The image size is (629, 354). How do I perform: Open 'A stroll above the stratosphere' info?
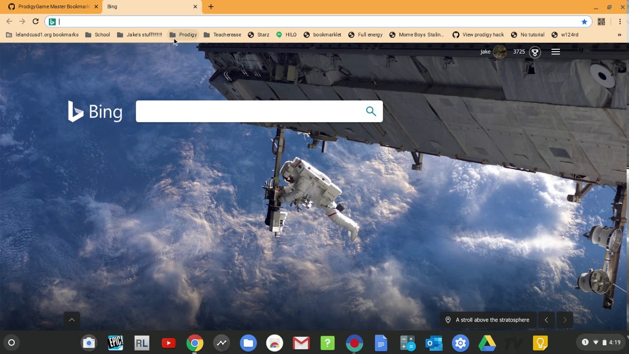(487, 320)
